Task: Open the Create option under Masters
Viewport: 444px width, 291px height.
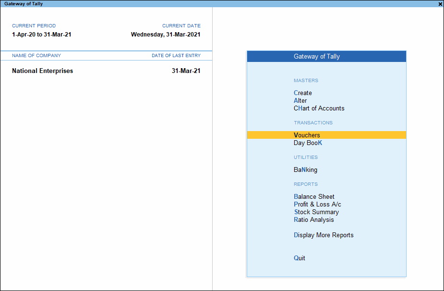Action: pos(302,93)
